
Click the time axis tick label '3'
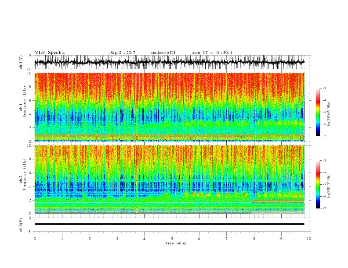117,239
